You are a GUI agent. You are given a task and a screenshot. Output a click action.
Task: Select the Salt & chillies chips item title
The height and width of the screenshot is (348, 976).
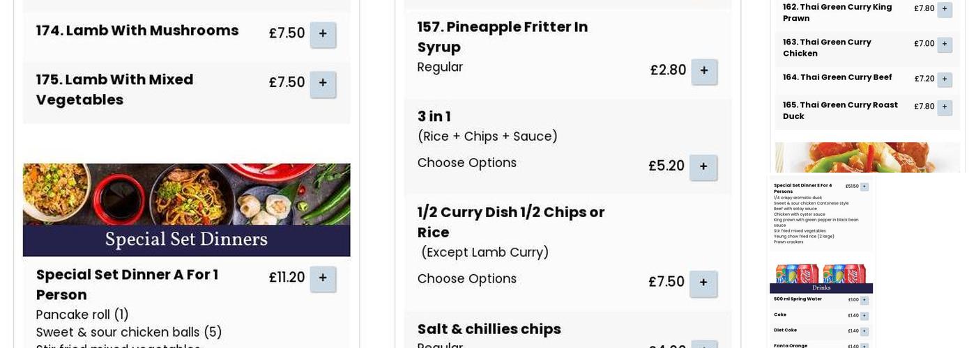[489, 329]
